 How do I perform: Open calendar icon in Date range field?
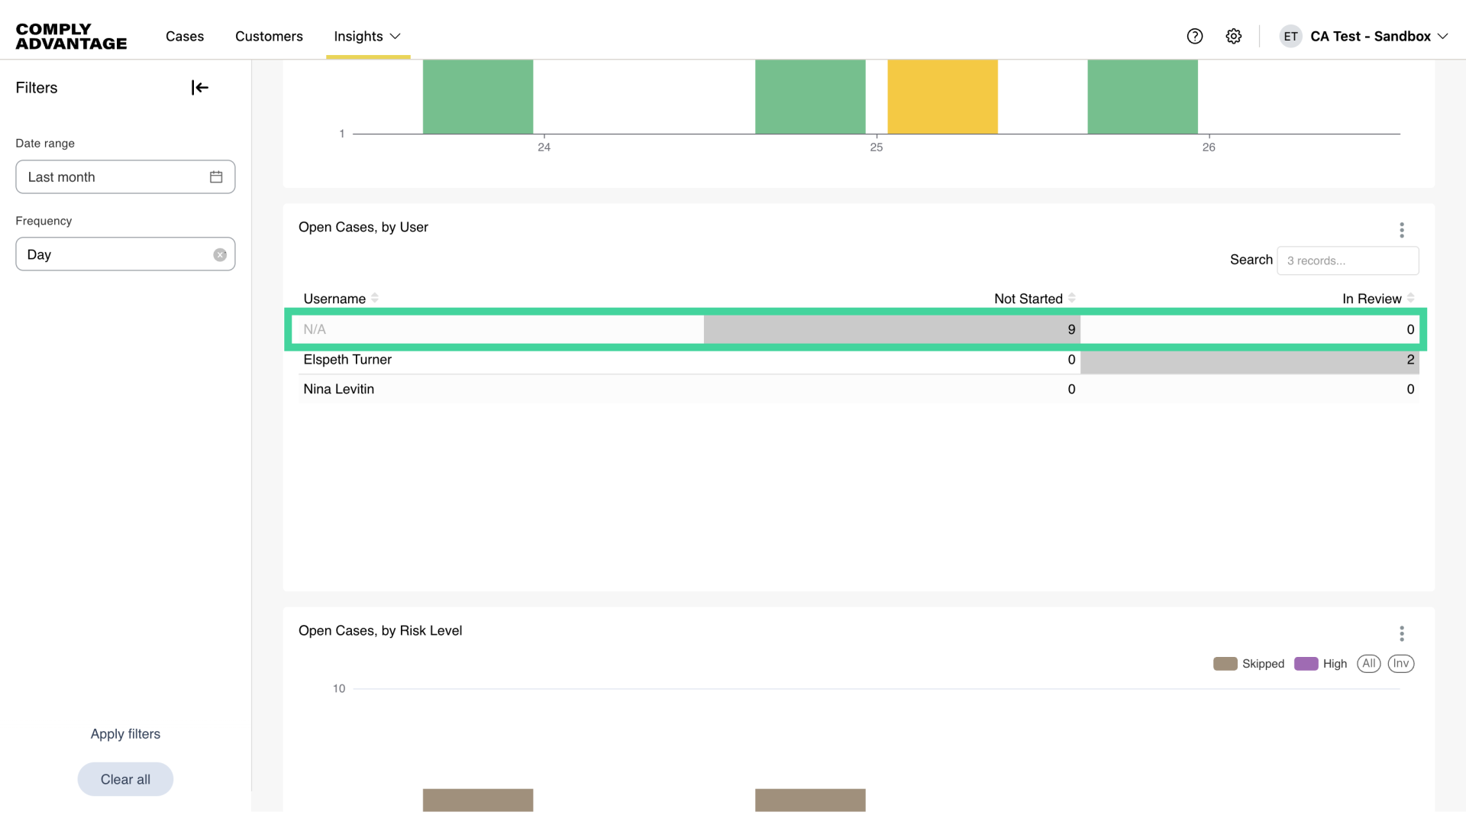click(216, 177)
